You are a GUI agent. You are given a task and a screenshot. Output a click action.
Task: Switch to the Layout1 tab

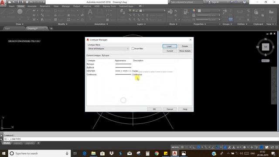(17, 143)
